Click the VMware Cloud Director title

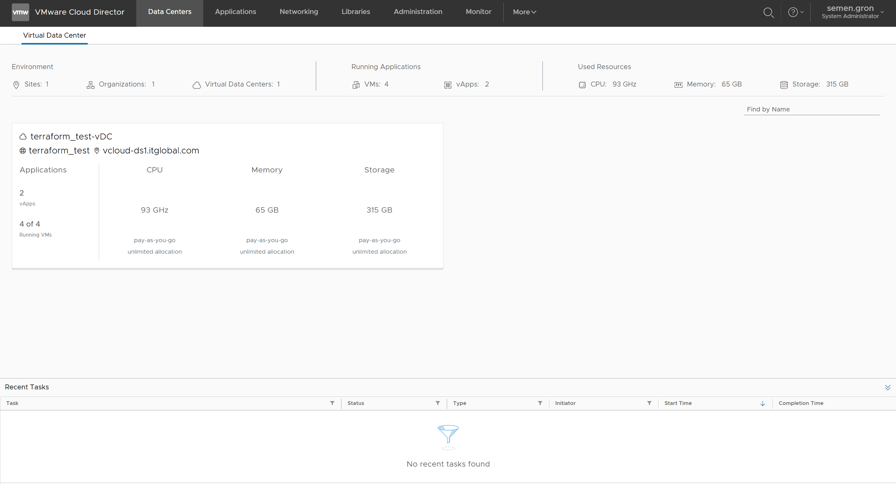[80, 12]
